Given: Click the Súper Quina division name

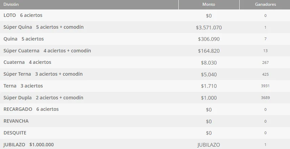Looking at the screenshot, I should [x=18, y=27].
